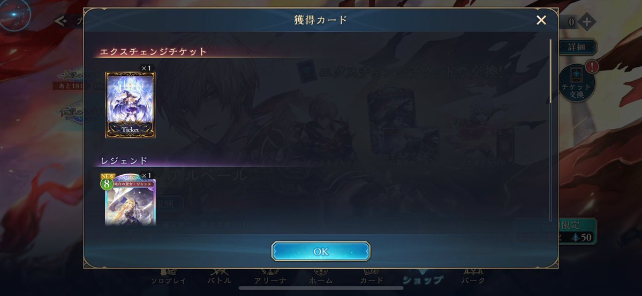
Task: Select the Exchange Ticket card thumbnail
Action: 130,105
